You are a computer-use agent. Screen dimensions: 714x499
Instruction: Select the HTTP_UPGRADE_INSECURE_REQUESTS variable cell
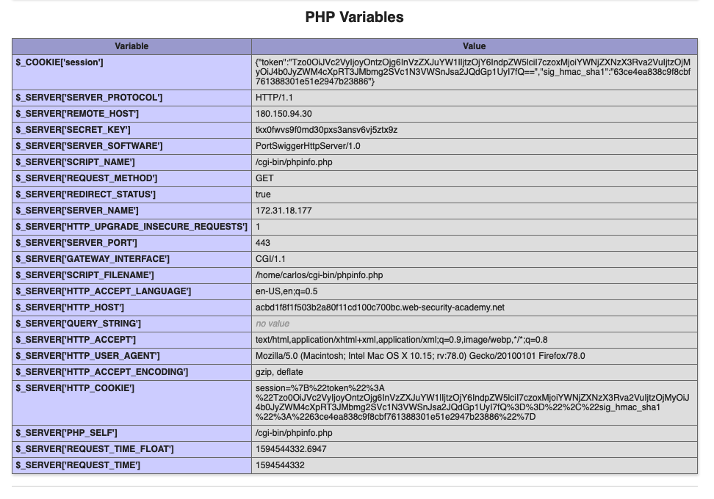pyautogui.click(x=131, y=227)
